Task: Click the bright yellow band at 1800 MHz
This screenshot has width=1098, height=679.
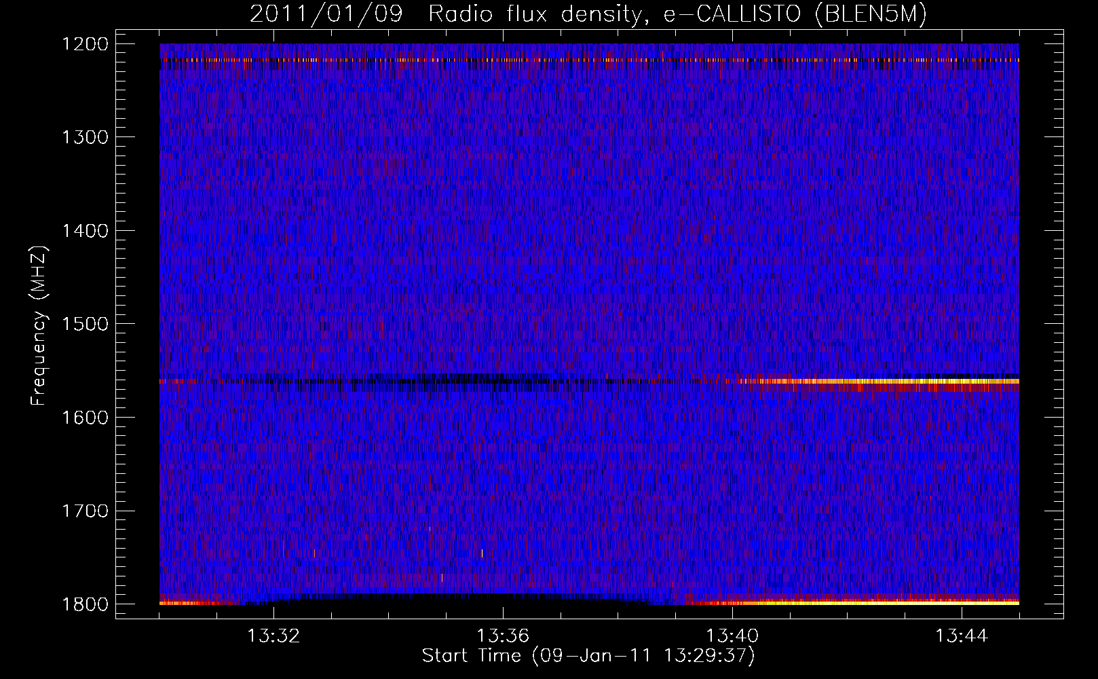Action: (x=855, y=602)
